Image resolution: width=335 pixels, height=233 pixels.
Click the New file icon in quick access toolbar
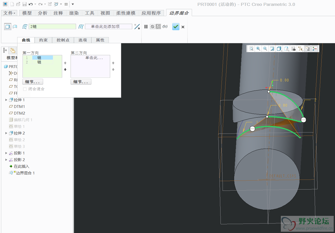[12, 4]
